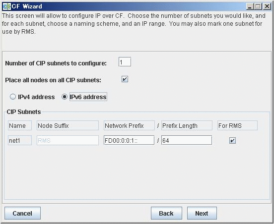Click 'Number of CIP subnets to configure:' label
This screenshot has height=224, width=274.
56,63
